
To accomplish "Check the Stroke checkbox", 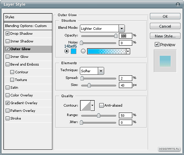I will coord(7,119).
